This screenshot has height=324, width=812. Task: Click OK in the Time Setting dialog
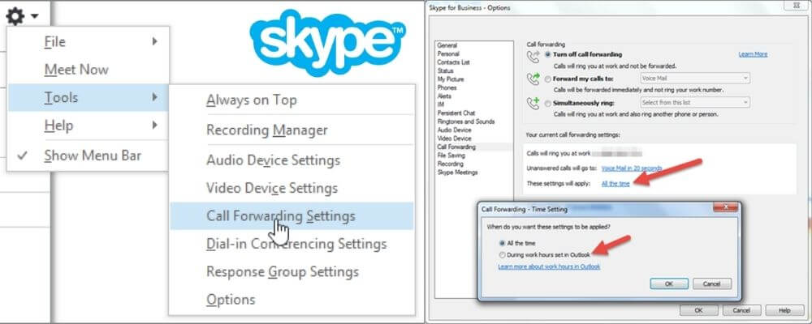670,284
